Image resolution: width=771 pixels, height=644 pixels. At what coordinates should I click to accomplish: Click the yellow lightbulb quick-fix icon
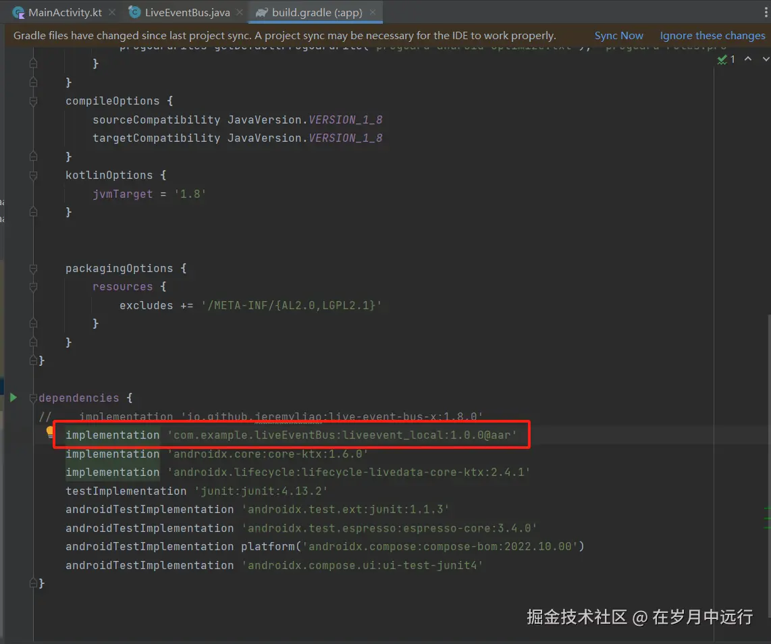[x=50, y=432]
